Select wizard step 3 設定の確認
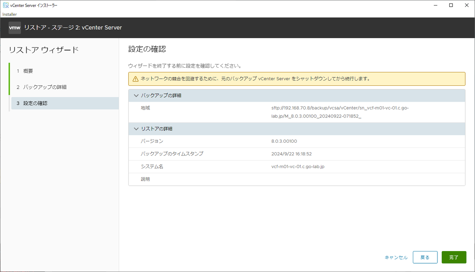Viewport: 475px width, 272px height. pos(65,103)
